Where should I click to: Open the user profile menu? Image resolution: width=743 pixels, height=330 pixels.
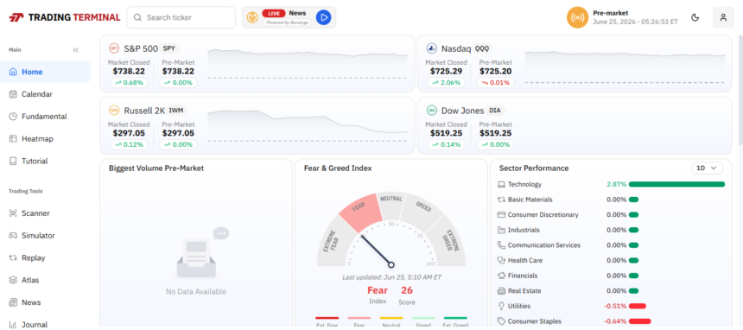(723, 17)
